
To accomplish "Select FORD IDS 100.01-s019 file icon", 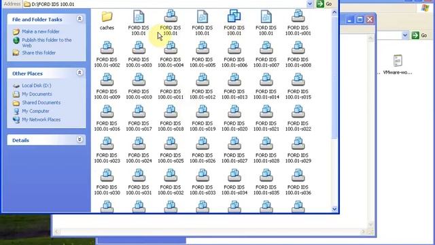I will click(x=203, y=112).
